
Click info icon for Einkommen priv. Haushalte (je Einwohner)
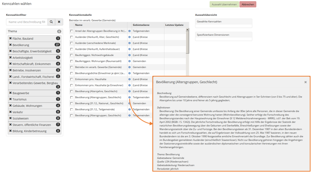(x=129, y=85)
